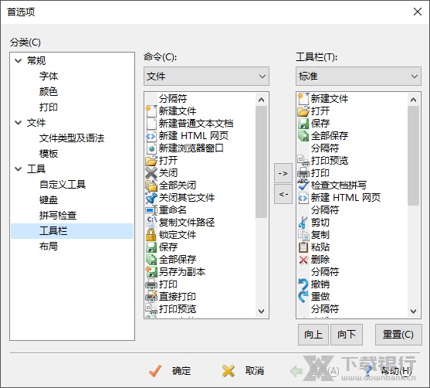Click the 新建 HTML 网页 icon in commands list
This screenshot has width=430, height=388.
[x=151, y=136]
